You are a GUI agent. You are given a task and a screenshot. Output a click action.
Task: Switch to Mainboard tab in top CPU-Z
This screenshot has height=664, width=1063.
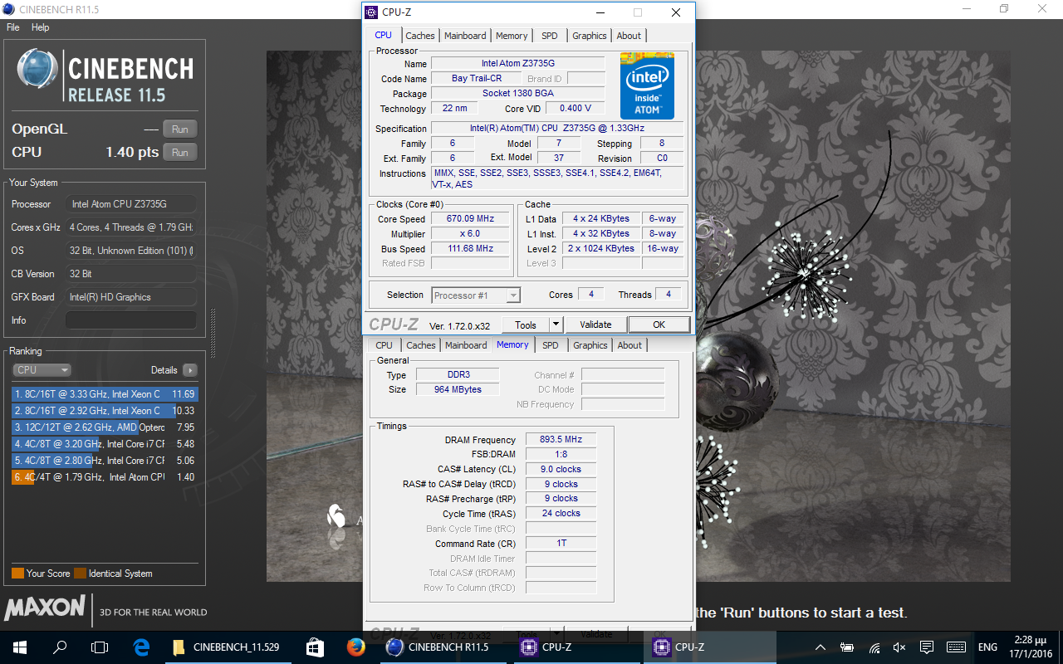(465, 36)
